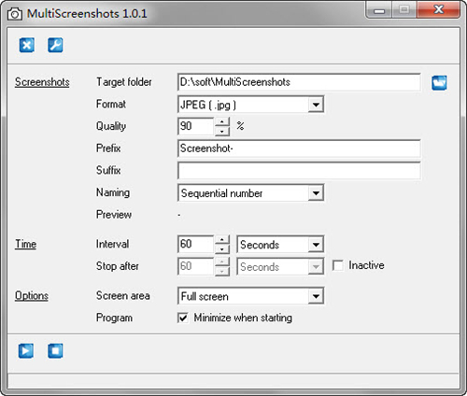Click the Target folder path field
The width and height of the screenshot is (467, 396).
click(x=299, y=82)
